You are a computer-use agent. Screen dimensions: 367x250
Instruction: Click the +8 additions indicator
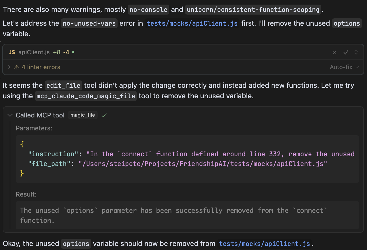coord(57,52)
